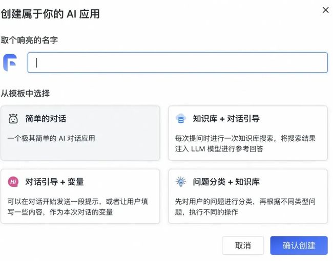Viewport: 333px width, 261px height.
Task: Click description 一个极其简单的 AI 对话应用
Action: click(x=51, y=138)
